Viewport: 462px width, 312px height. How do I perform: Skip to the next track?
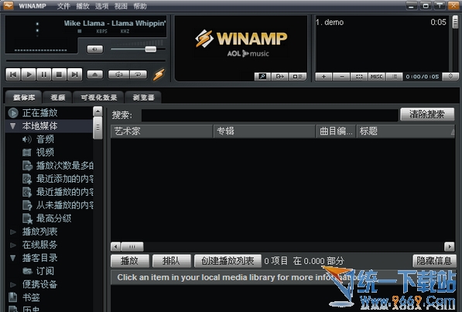coord(74,74)
